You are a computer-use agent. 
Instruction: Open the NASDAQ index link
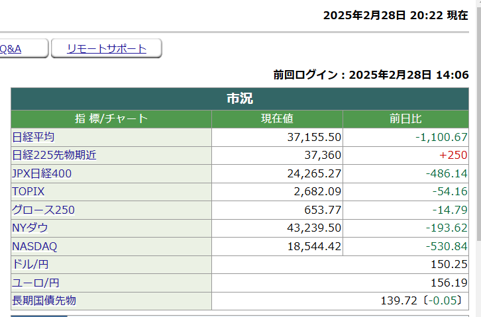pos(34,246)
